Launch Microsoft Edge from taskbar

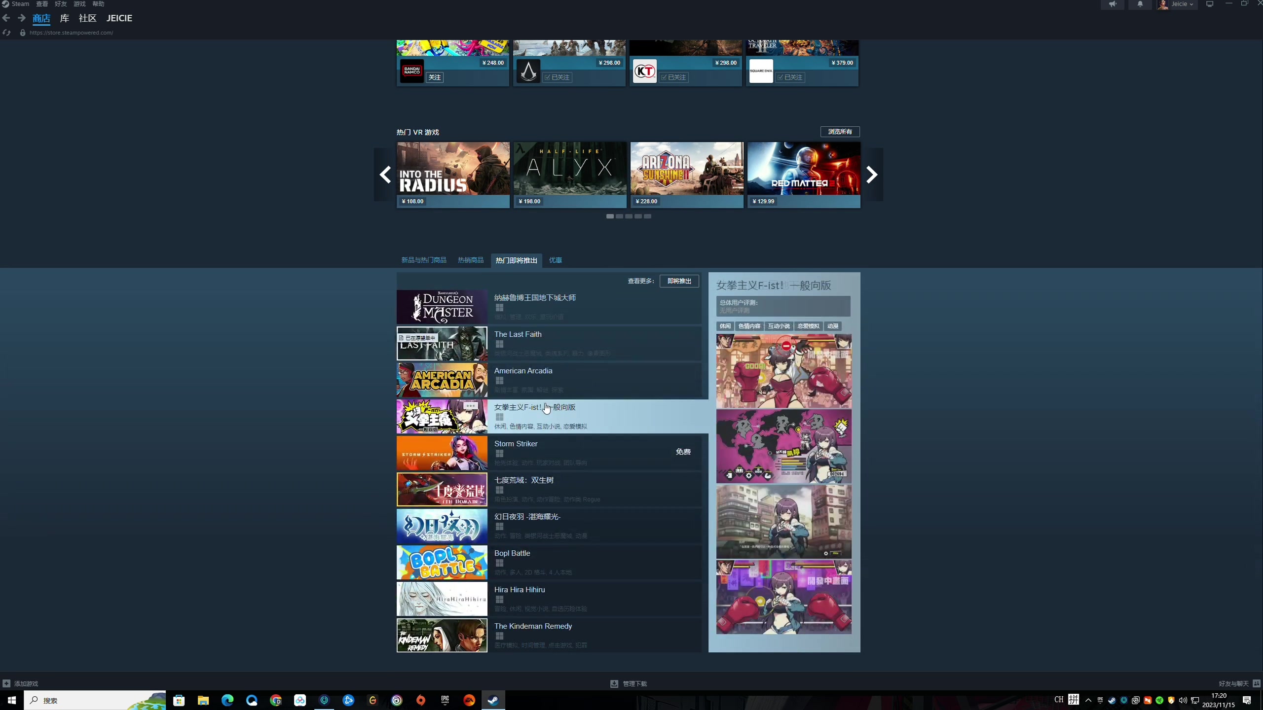click(x=227, y=700)
